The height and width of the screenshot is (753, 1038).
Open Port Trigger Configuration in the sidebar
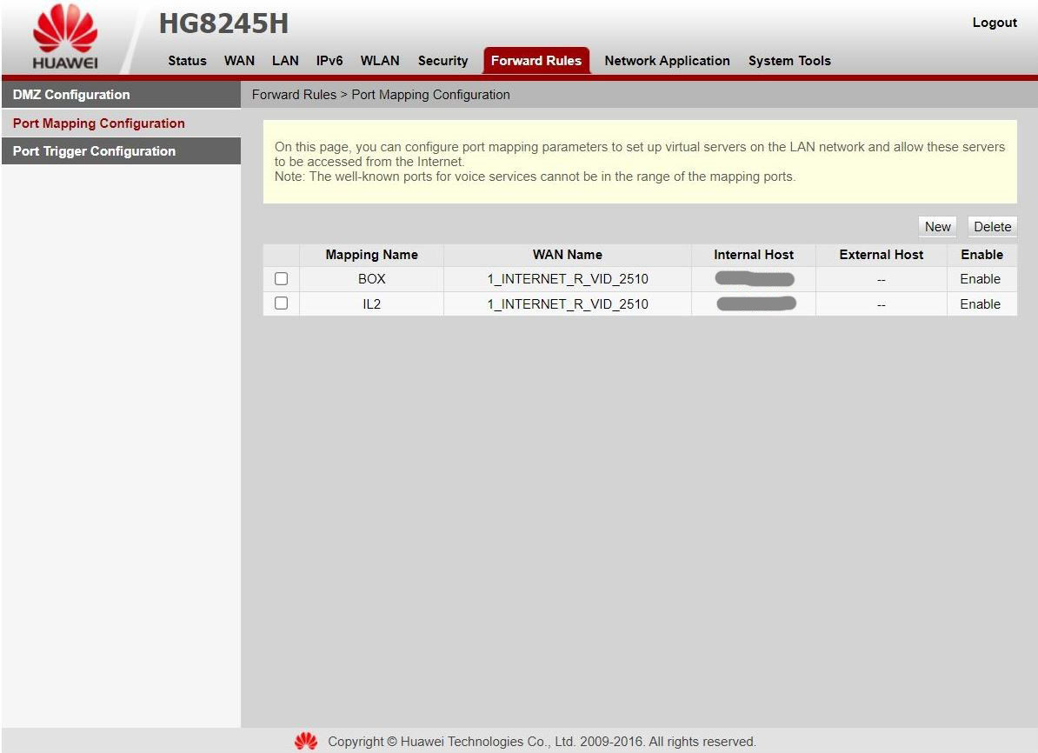(x=94, y=151)
